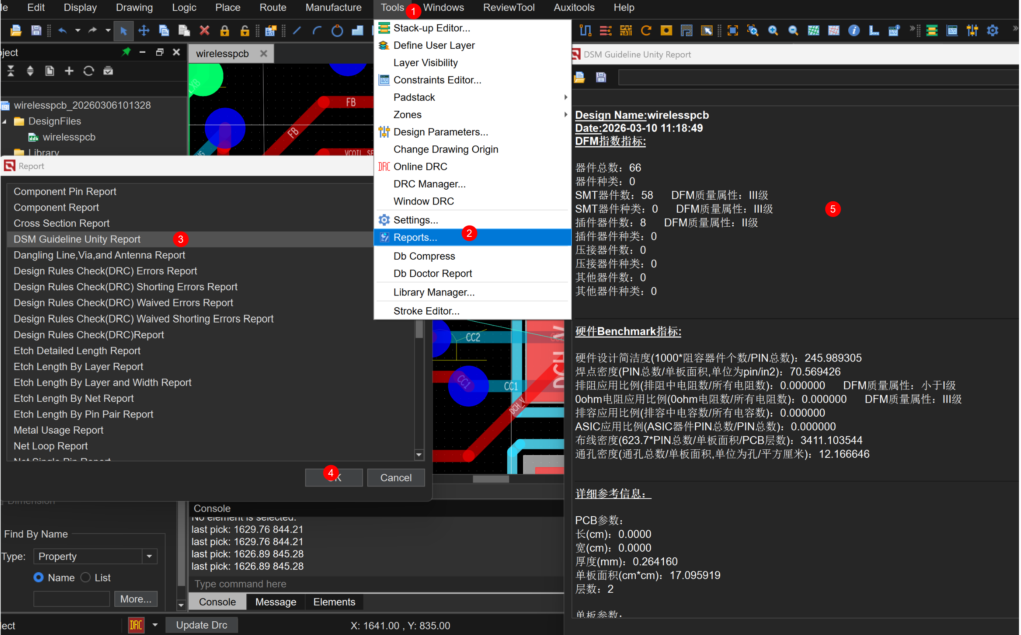Click the Zoom In magnifier icon
The width and height of the screenshot is (1021, 635).
pos(773,31)
